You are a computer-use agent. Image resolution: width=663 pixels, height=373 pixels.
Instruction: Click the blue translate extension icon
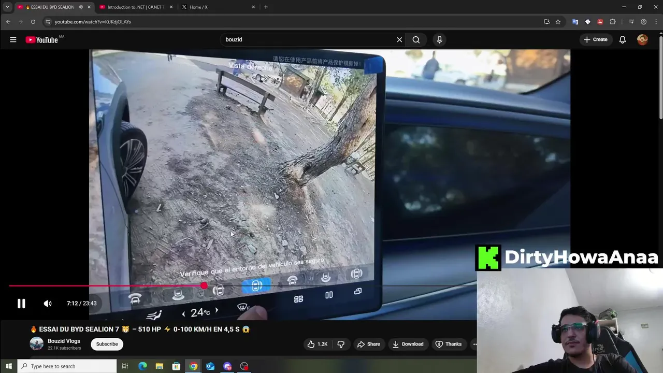575,22
